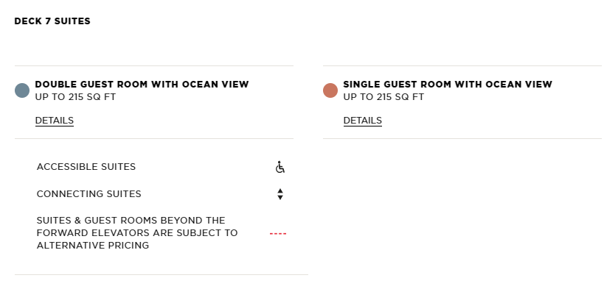Image resolution: width=604 pixels, height=303 pixels.
Task: Click the words Alternative Pricing
Action: click(x=92, y=246)
